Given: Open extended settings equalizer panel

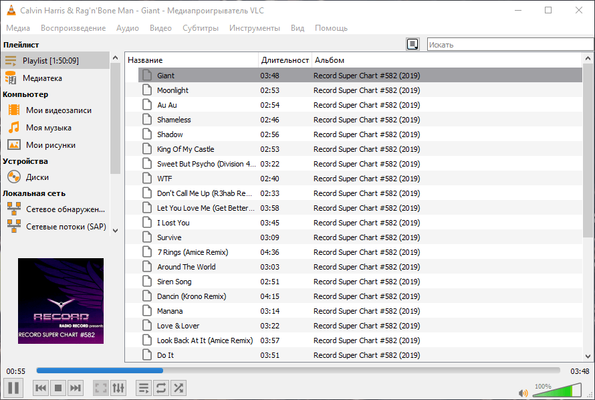Looking at the screenshot, I should pyautogui.click(x=118, y=387).
